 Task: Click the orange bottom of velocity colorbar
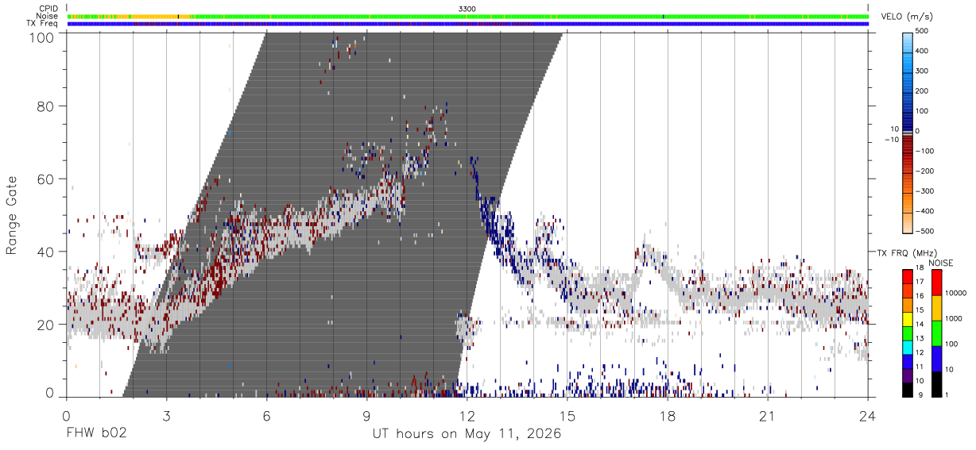(x=908, y=225)
